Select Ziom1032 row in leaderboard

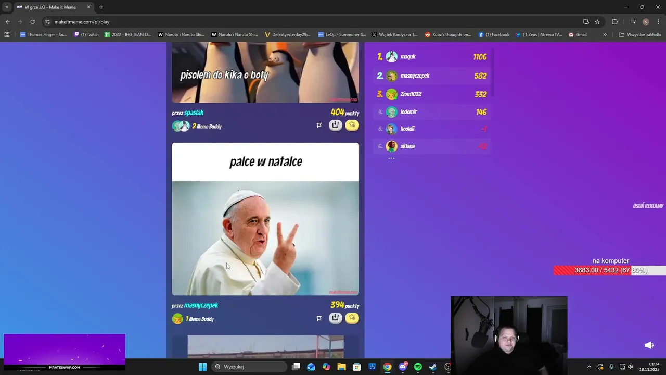[x=432, y=94]
